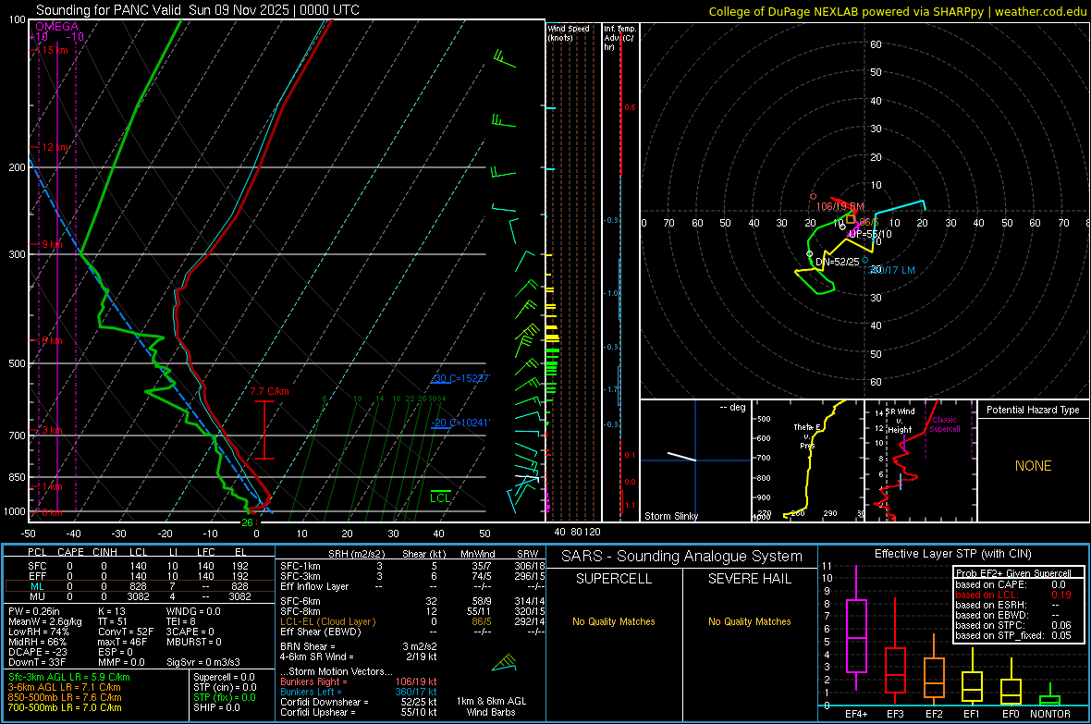The width and height of the screenshot is (1091, 724).
Task: Select the SFC parcel row
Action: [140, 566]
